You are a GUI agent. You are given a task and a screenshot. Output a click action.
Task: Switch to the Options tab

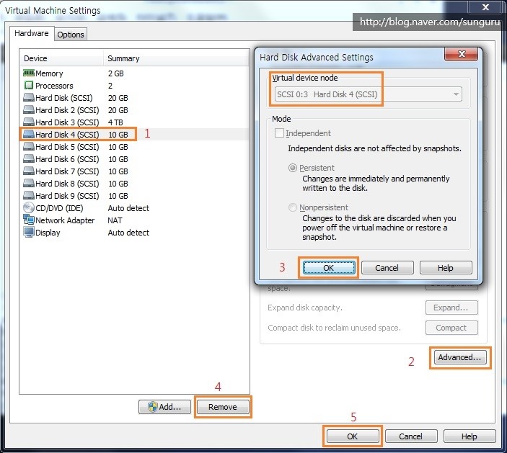click(x=71, y=34)
